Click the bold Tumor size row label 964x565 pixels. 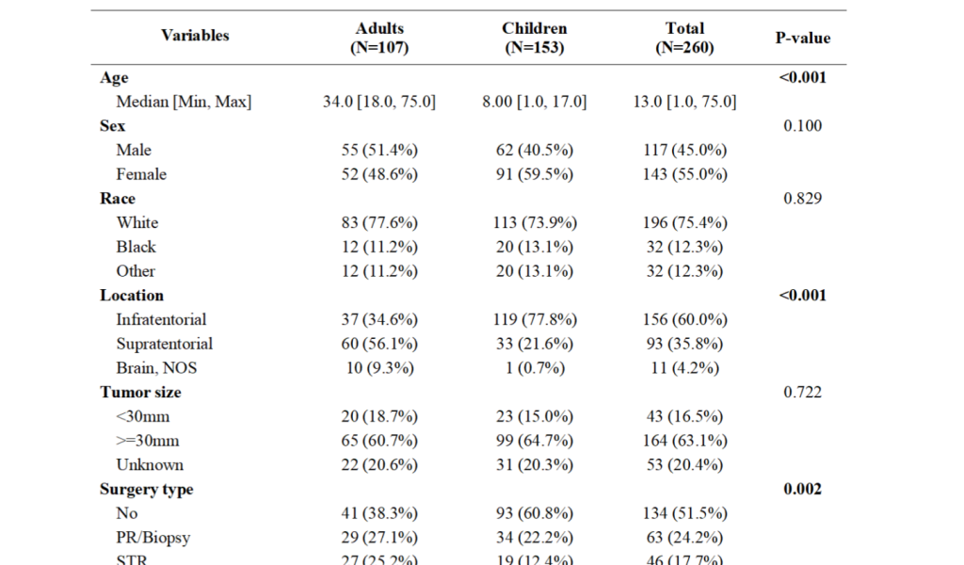[140, 392]
